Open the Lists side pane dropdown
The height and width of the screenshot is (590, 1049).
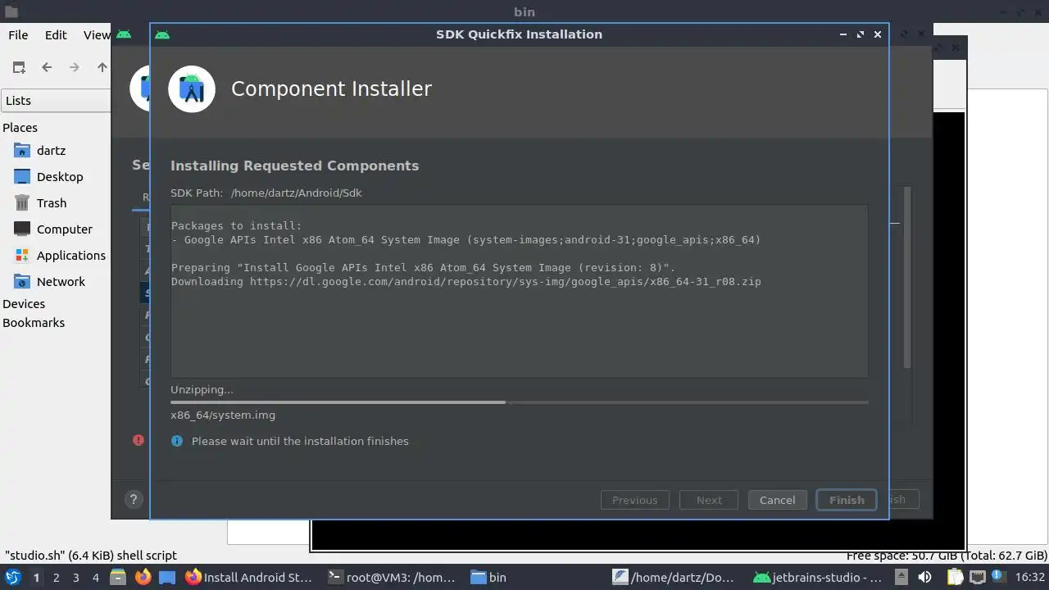click(56, 101)
